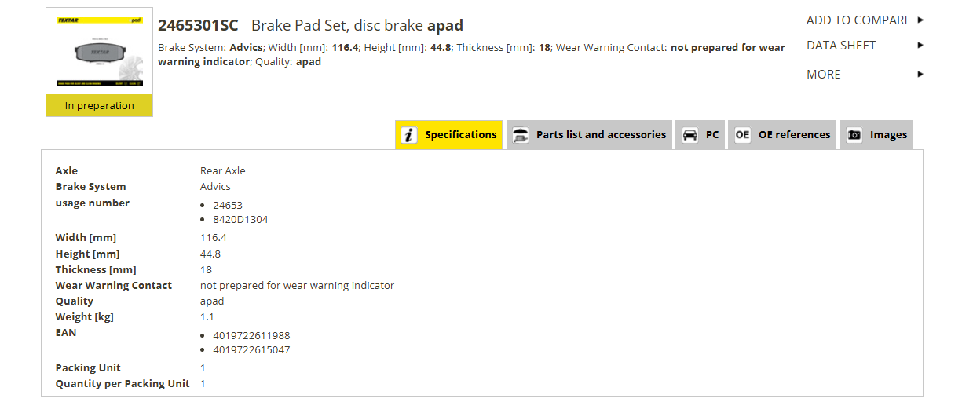
Task: Expand the MORE arrow menu
Action: [920, 75]
